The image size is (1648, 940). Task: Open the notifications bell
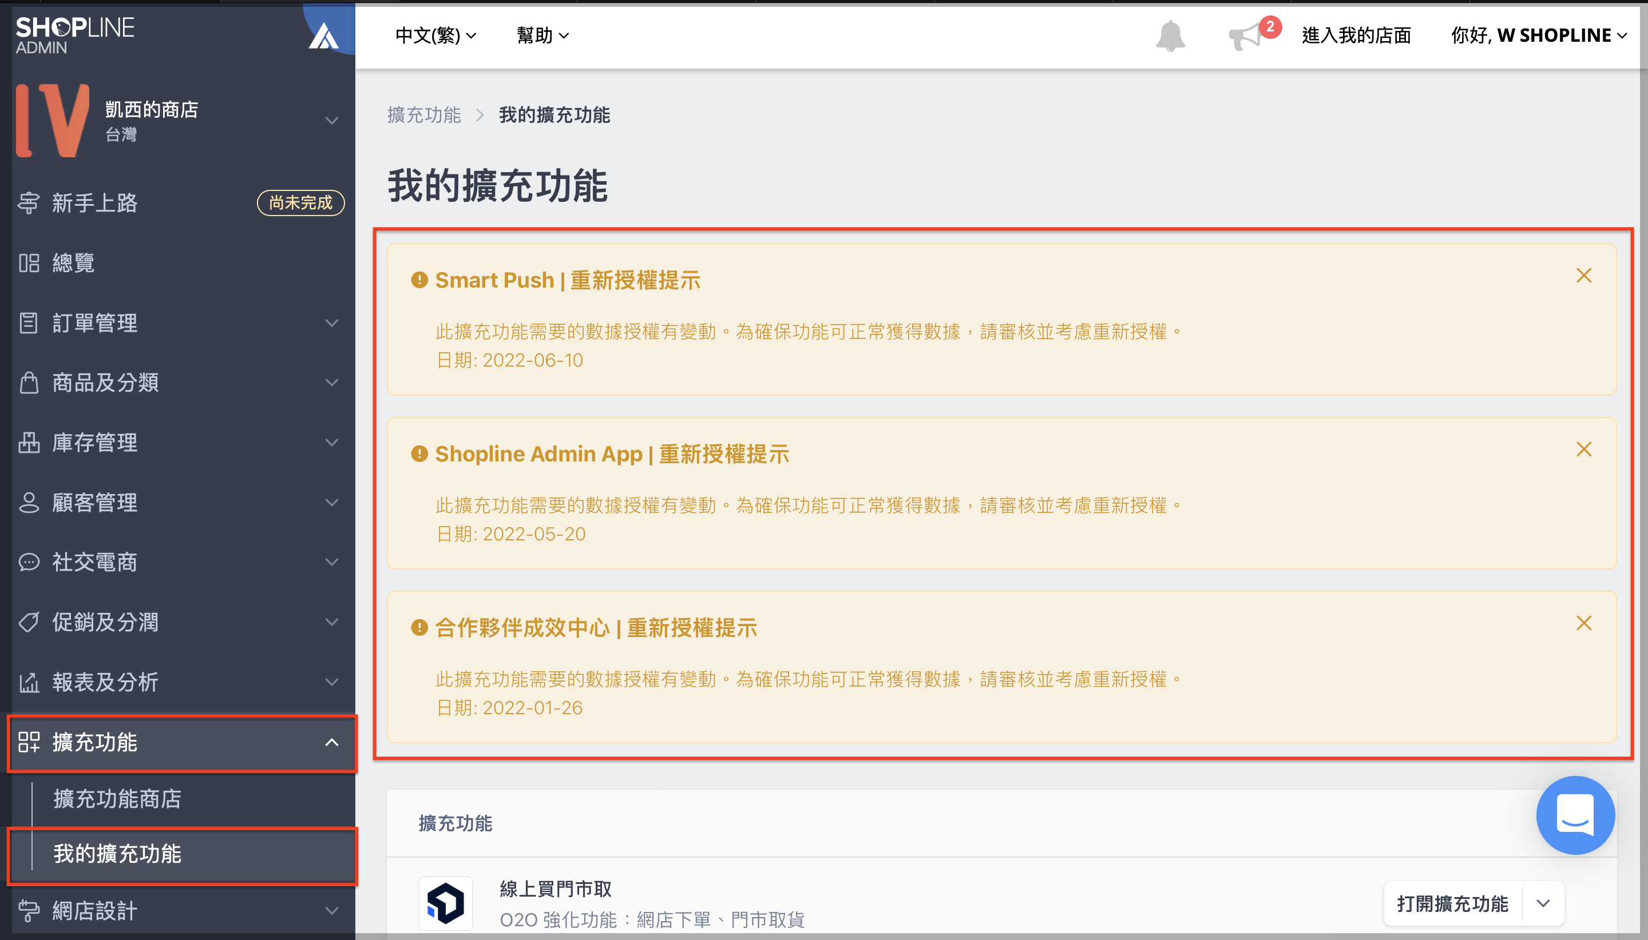pos(1170,35)
